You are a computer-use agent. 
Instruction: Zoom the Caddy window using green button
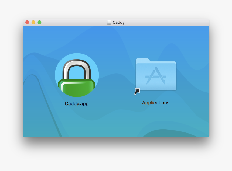tap(39, 22)
